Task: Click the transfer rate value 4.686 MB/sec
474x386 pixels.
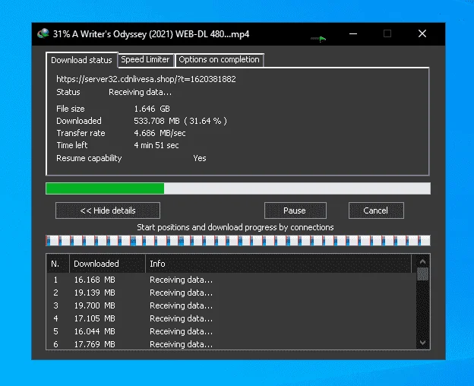Action: coord(160,133)
